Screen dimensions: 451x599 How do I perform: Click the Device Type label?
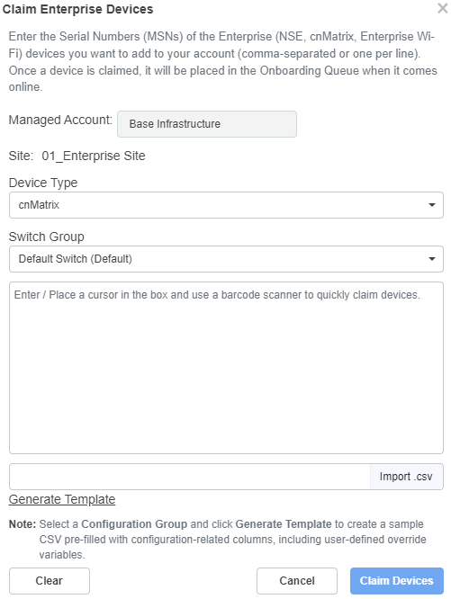tap(43, 183)
